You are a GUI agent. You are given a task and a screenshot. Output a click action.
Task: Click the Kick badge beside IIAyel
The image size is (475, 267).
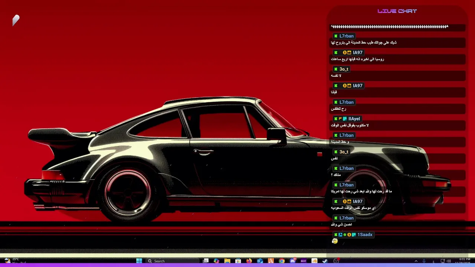coord(336,119)
